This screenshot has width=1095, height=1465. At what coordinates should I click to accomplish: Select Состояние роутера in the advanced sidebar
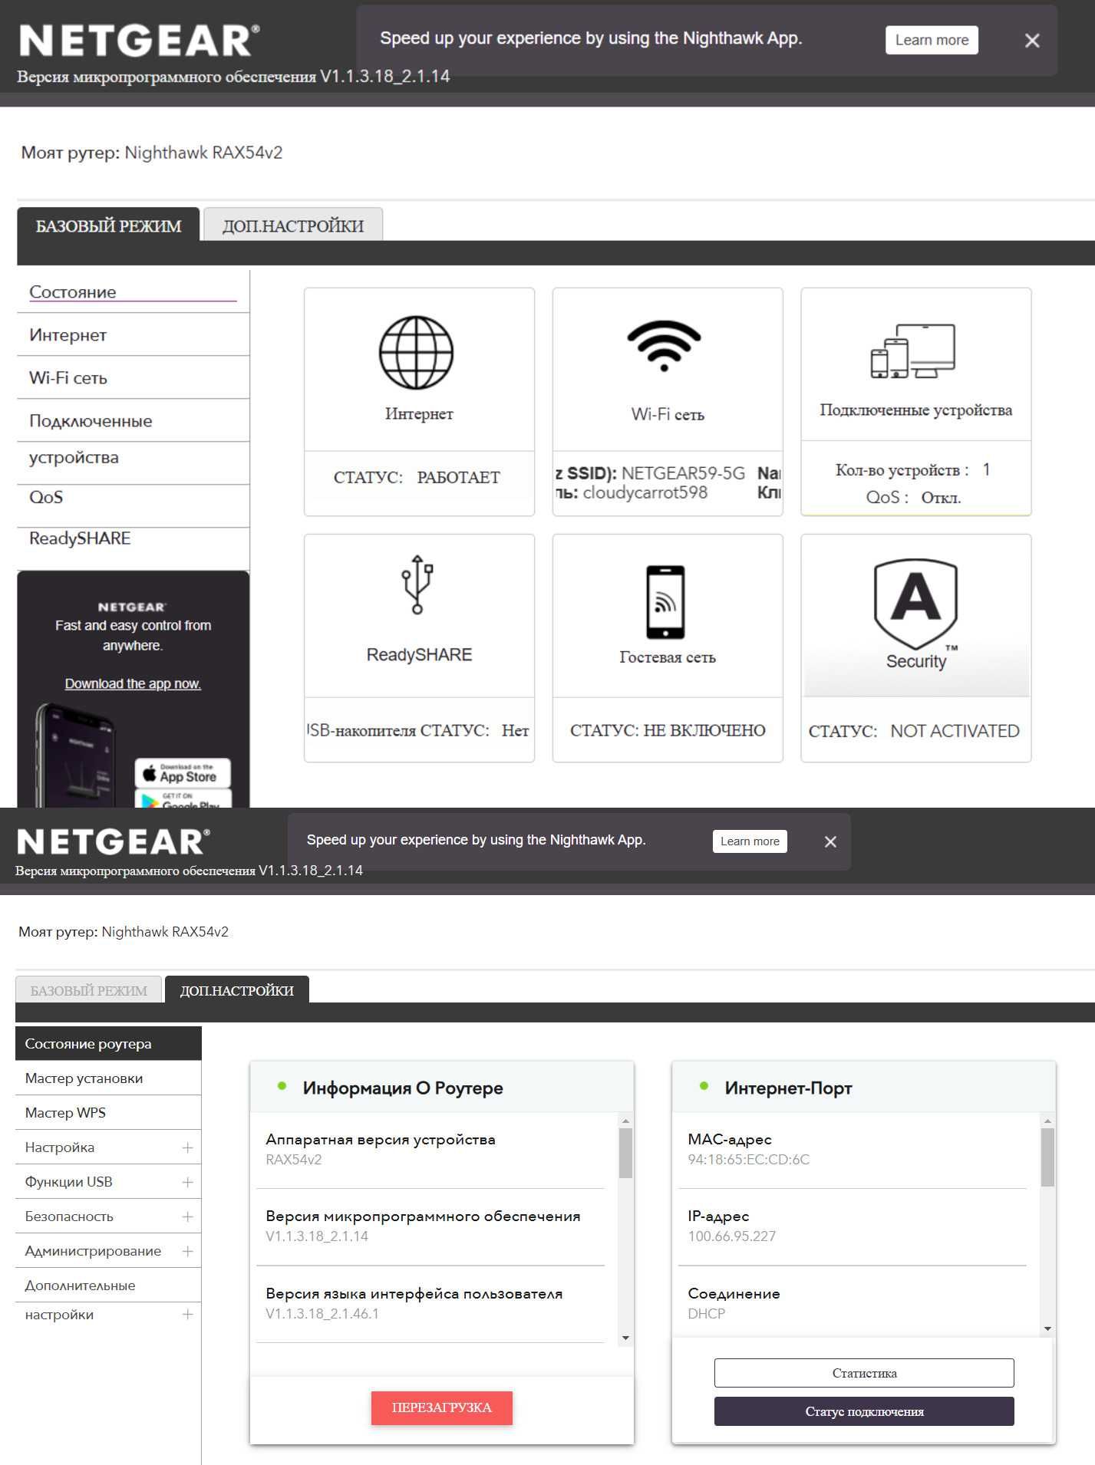[108, 1043]
